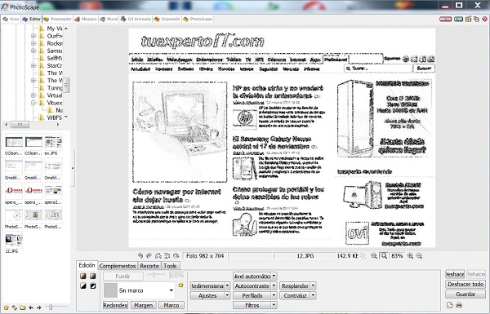Click the frame opacity slider beside Fundir

[156, 276]
